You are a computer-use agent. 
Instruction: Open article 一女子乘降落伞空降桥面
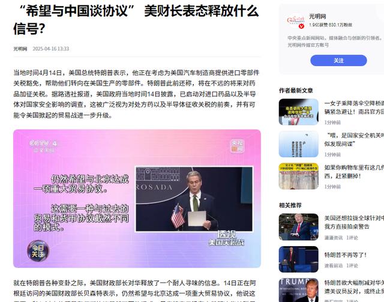(354, 107)
